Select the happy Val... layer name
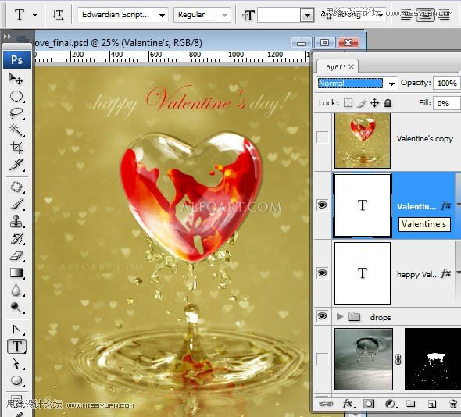Screen dimensions: 461x417 point(417,274)
